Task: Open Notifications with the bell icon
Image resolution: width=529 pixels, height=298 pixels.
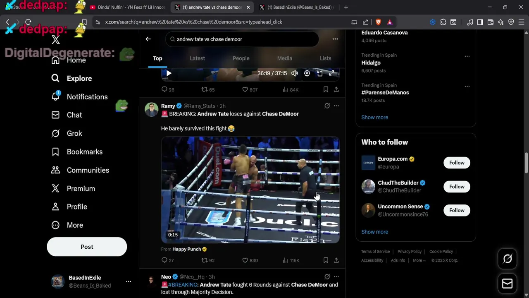Action: [79, 97]
